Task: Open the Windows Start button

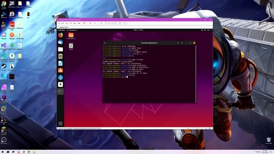Action: pyautogui.click(x=3, y=152)
